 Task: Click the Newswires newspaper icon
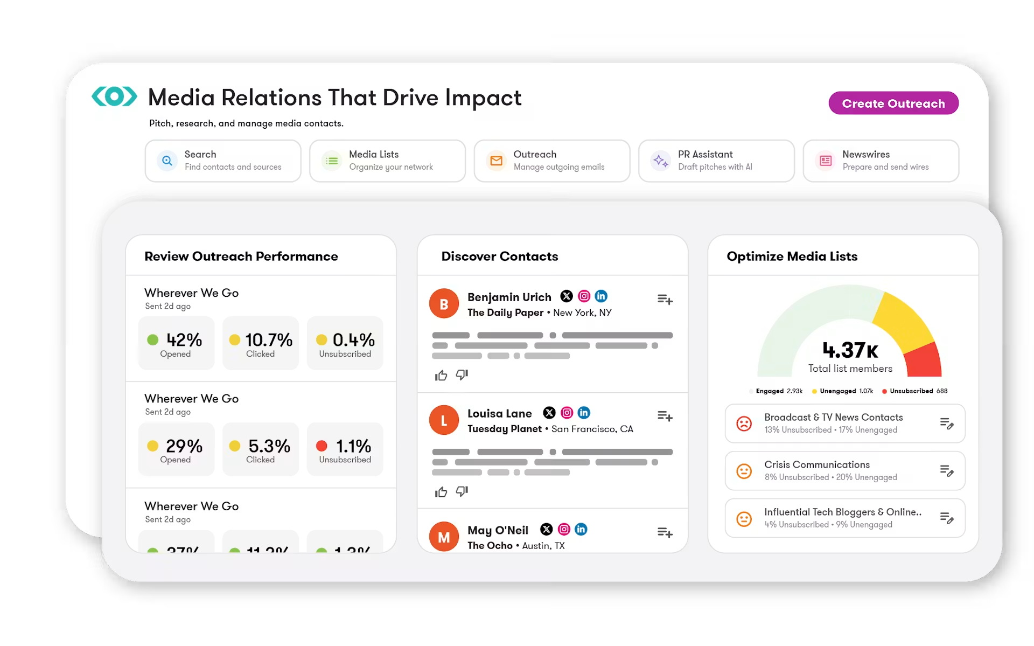coord(826,161)
